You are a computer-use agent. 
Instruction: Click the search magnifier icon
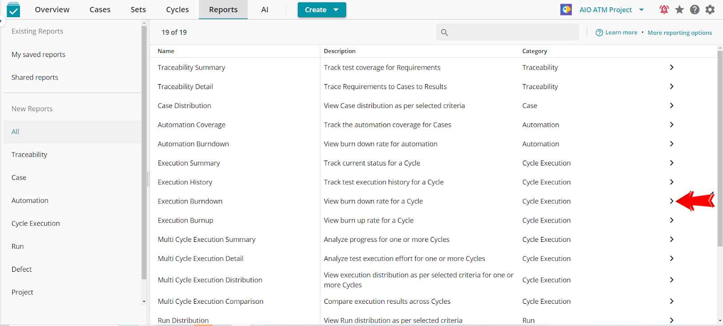tap(444, 33)
